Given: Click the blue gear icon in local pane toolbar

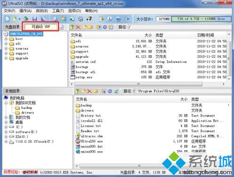Looking at the screenshot, I should tap(110, 91).
